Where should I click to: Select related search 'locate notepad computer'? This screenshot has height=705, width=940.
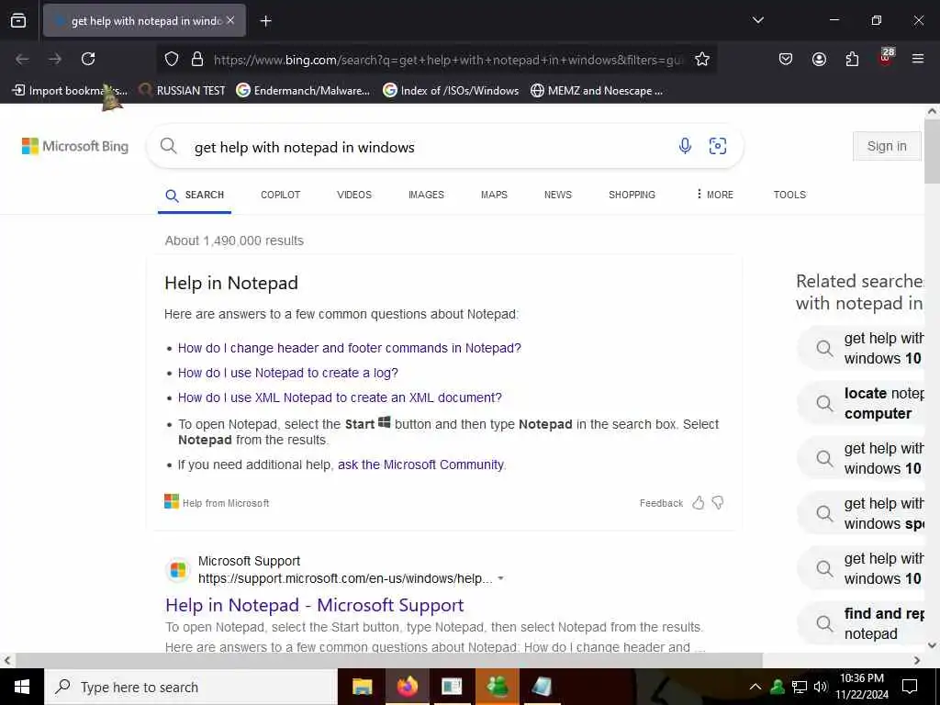click(x=861, y=404)
